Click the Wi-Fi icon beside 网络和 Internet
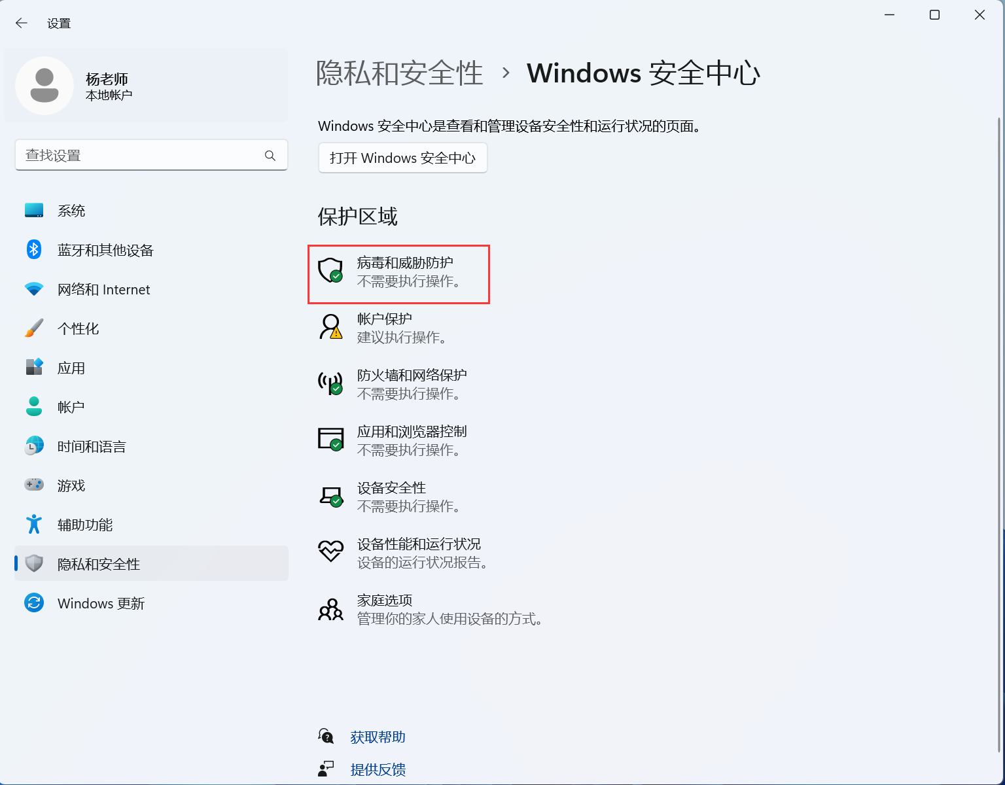The width and height of the screenshot is (1005, 785). pos(34,288)
